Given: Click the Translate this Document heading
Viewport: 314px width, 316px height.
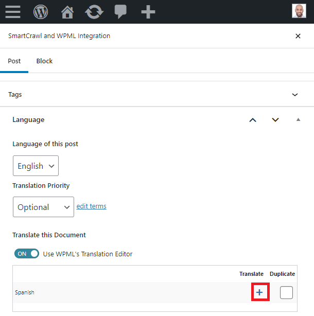Looking at the screenshot, I should (x=49, y=235).
